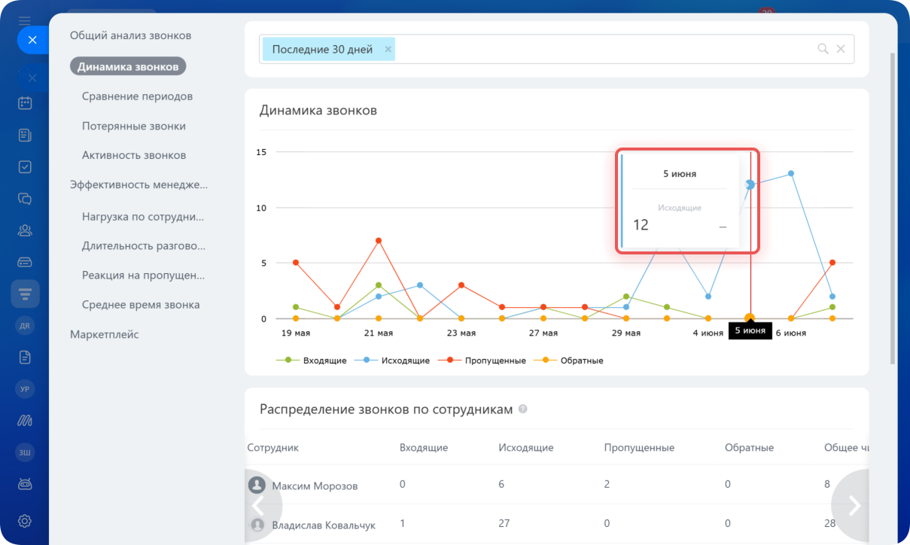This screenshot has height=545, width=910.
Task: Select "Потерянные звонки" in the left menu
Action: tap(133, 126)
